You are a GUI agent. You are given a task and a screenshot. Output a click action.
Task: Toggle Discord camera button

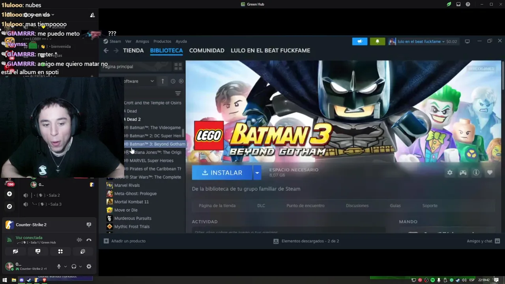(x=15, y=251)
